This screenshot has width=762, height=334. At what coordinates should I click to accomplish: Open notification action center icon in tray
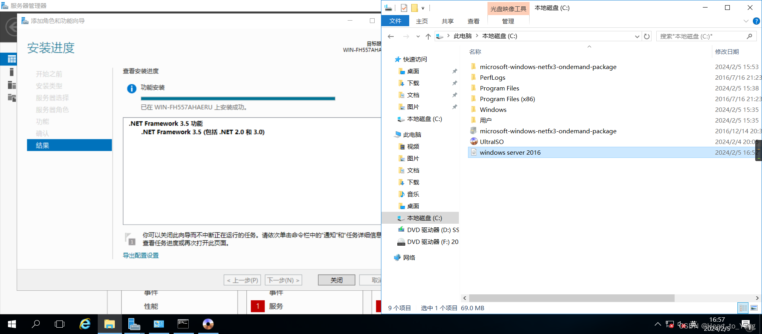(x=745, y=324)
